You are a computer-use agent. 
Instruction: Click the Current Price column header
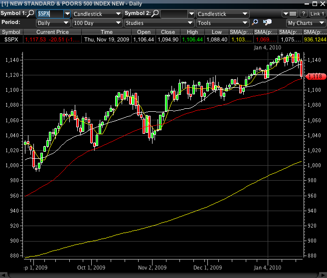[52, 32]
